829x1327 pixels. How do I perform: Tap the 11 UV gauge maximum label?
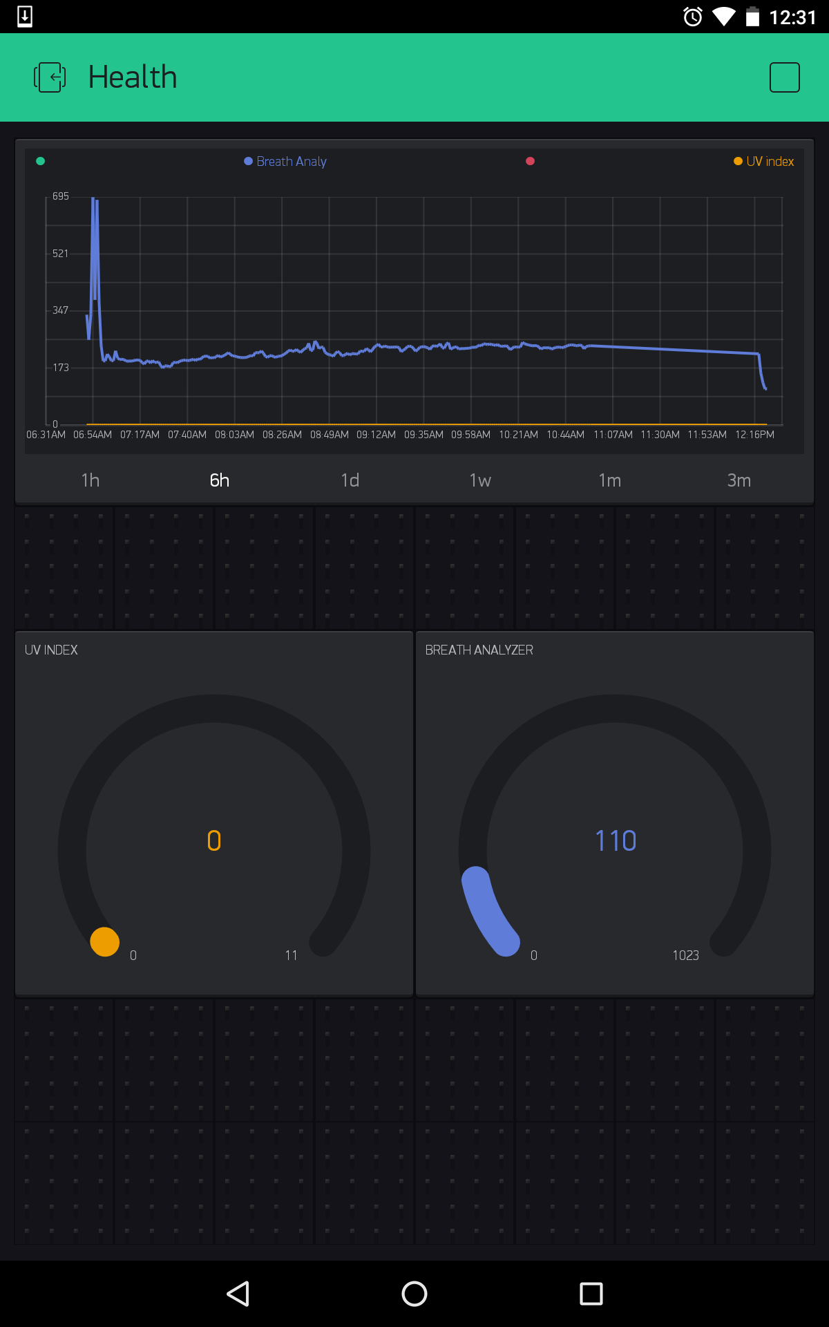tap(292, 955)
